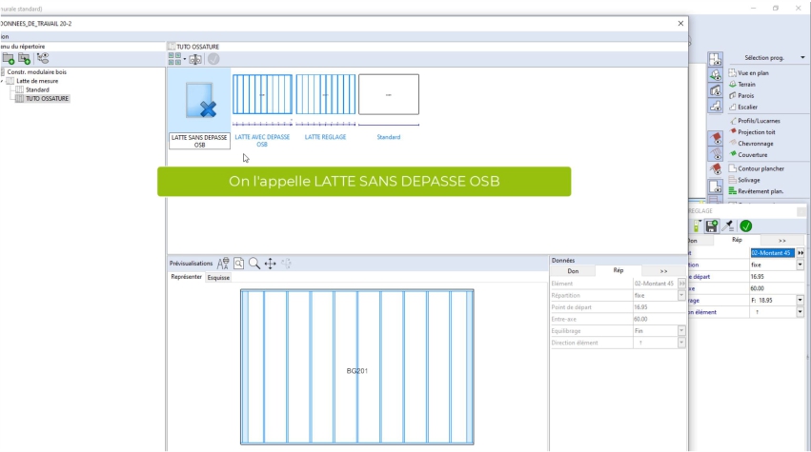
Task: Click the Entre-axe value field
Action: (x=653, y=318)
